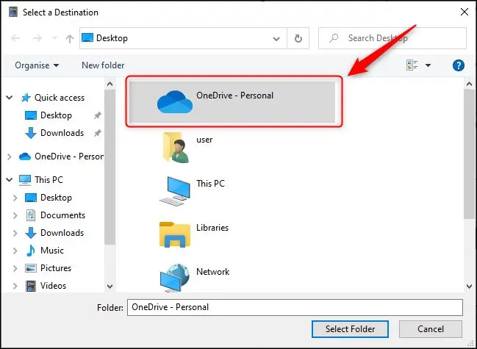Select Music in the sidebar
The width and height of the screenshot is (477, 349).
pos(52,251)
